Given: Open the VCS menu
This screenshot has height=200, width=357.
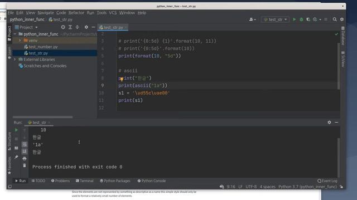Looking at the screenshot, I should 113,13.
